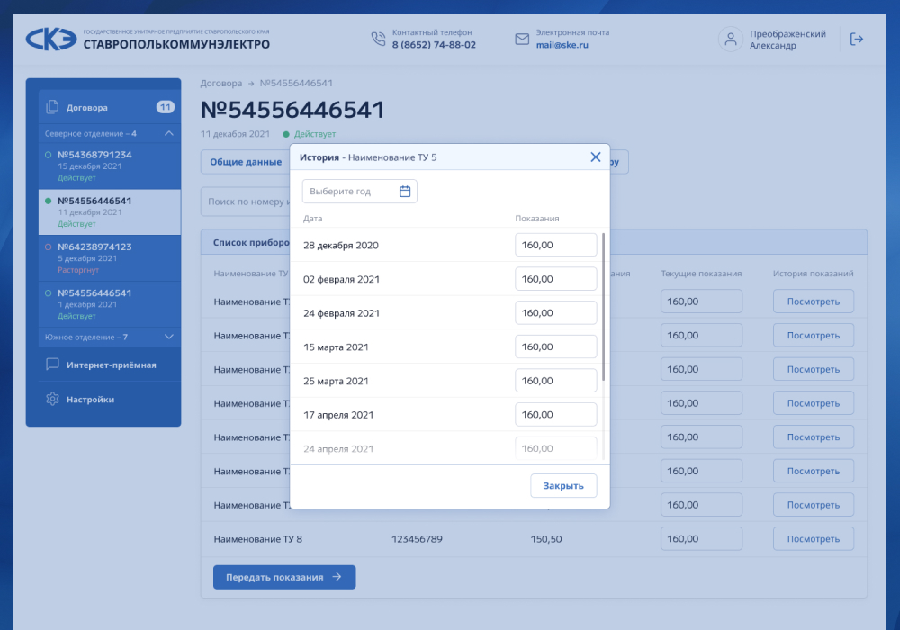Collapse the Северное отделение group
The width and height of the screenshot is (900, 630).
169,133
